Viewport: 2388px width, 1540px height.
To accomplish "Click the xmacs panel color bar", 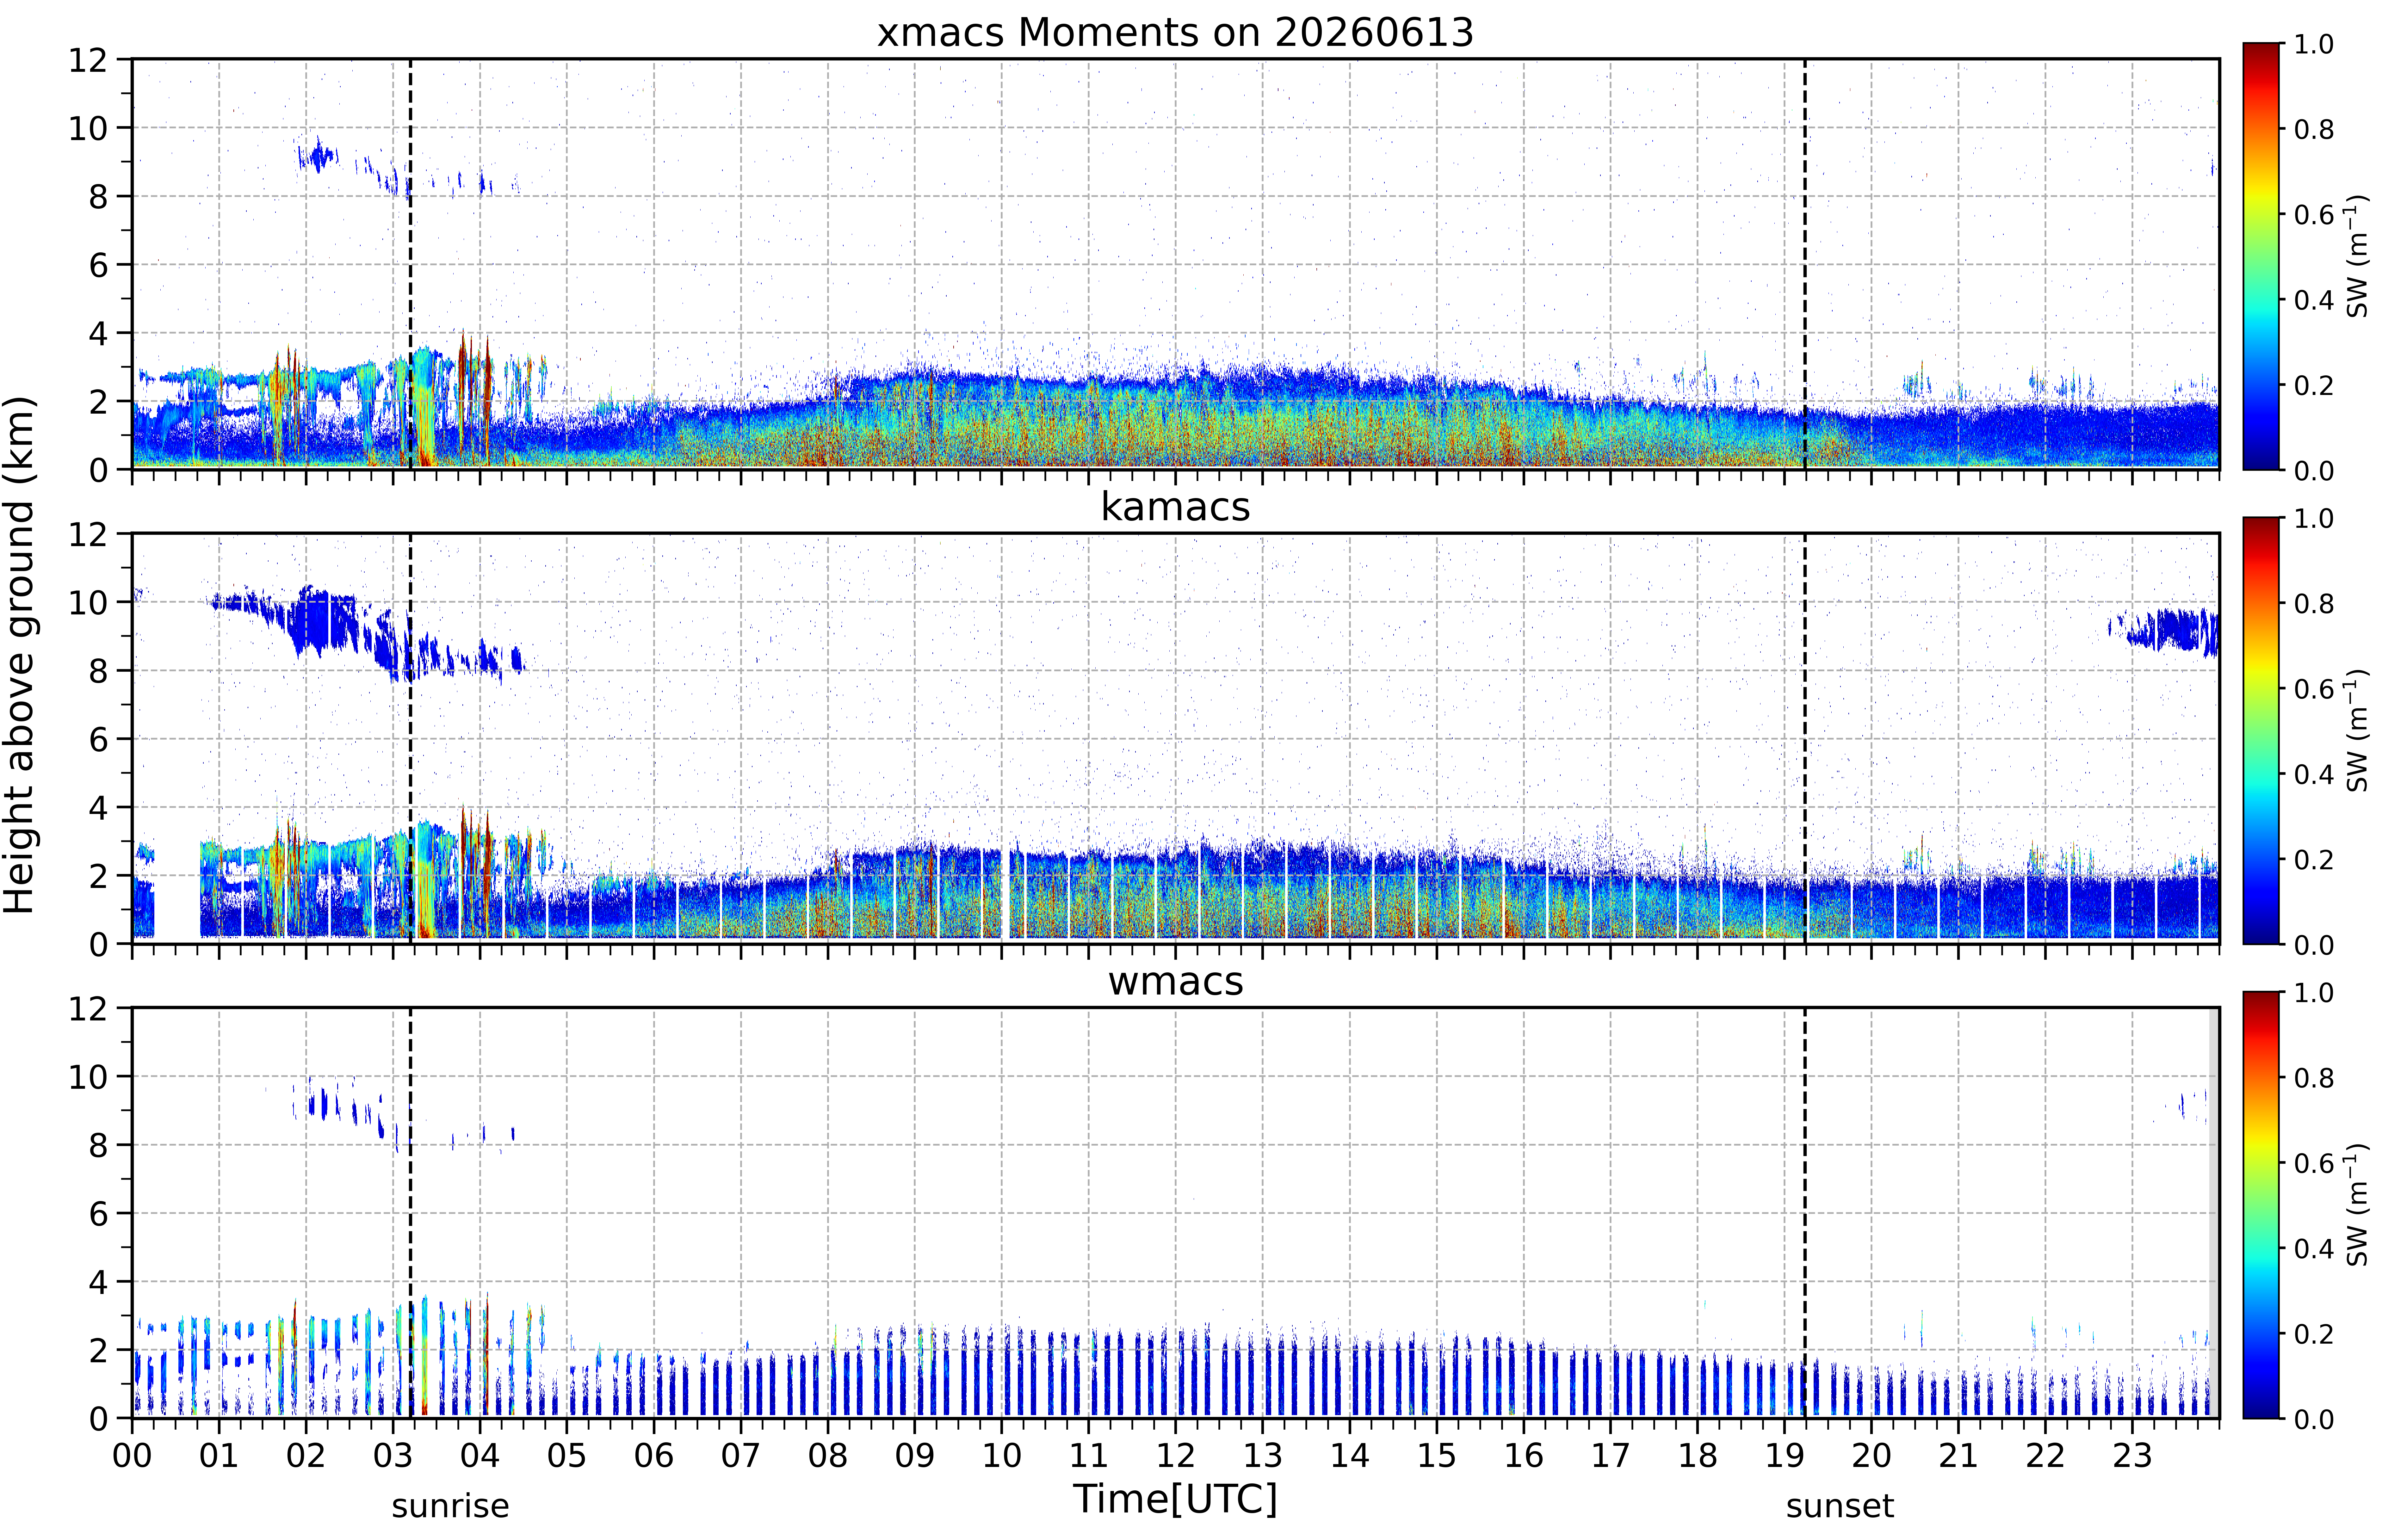I will point(2261,256).
